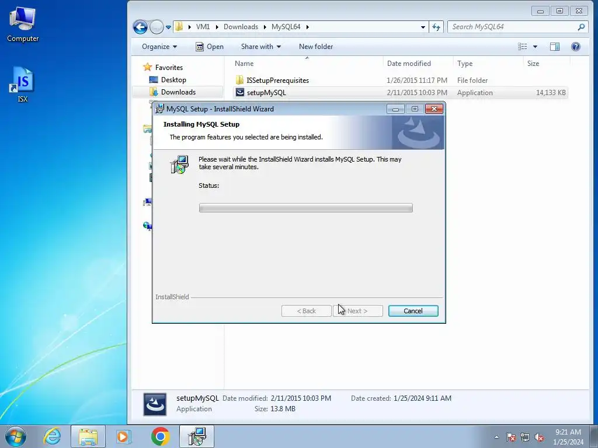The width and height of the screenshot is (598, 448).
Task: Select VM1 in the address breadcrumb
Action: [x=203, y=27]
